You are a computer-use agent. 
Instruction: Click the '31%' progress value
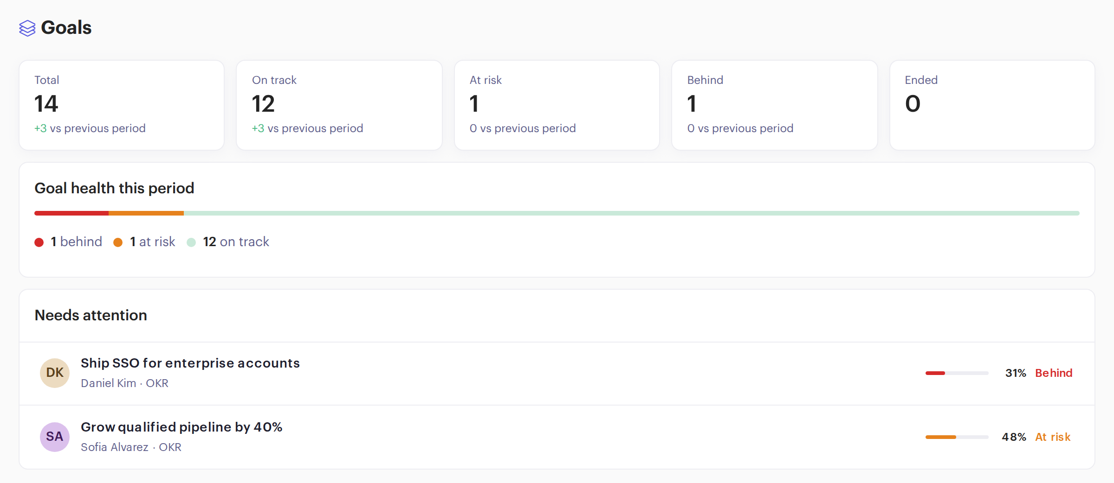point(1016,373)
